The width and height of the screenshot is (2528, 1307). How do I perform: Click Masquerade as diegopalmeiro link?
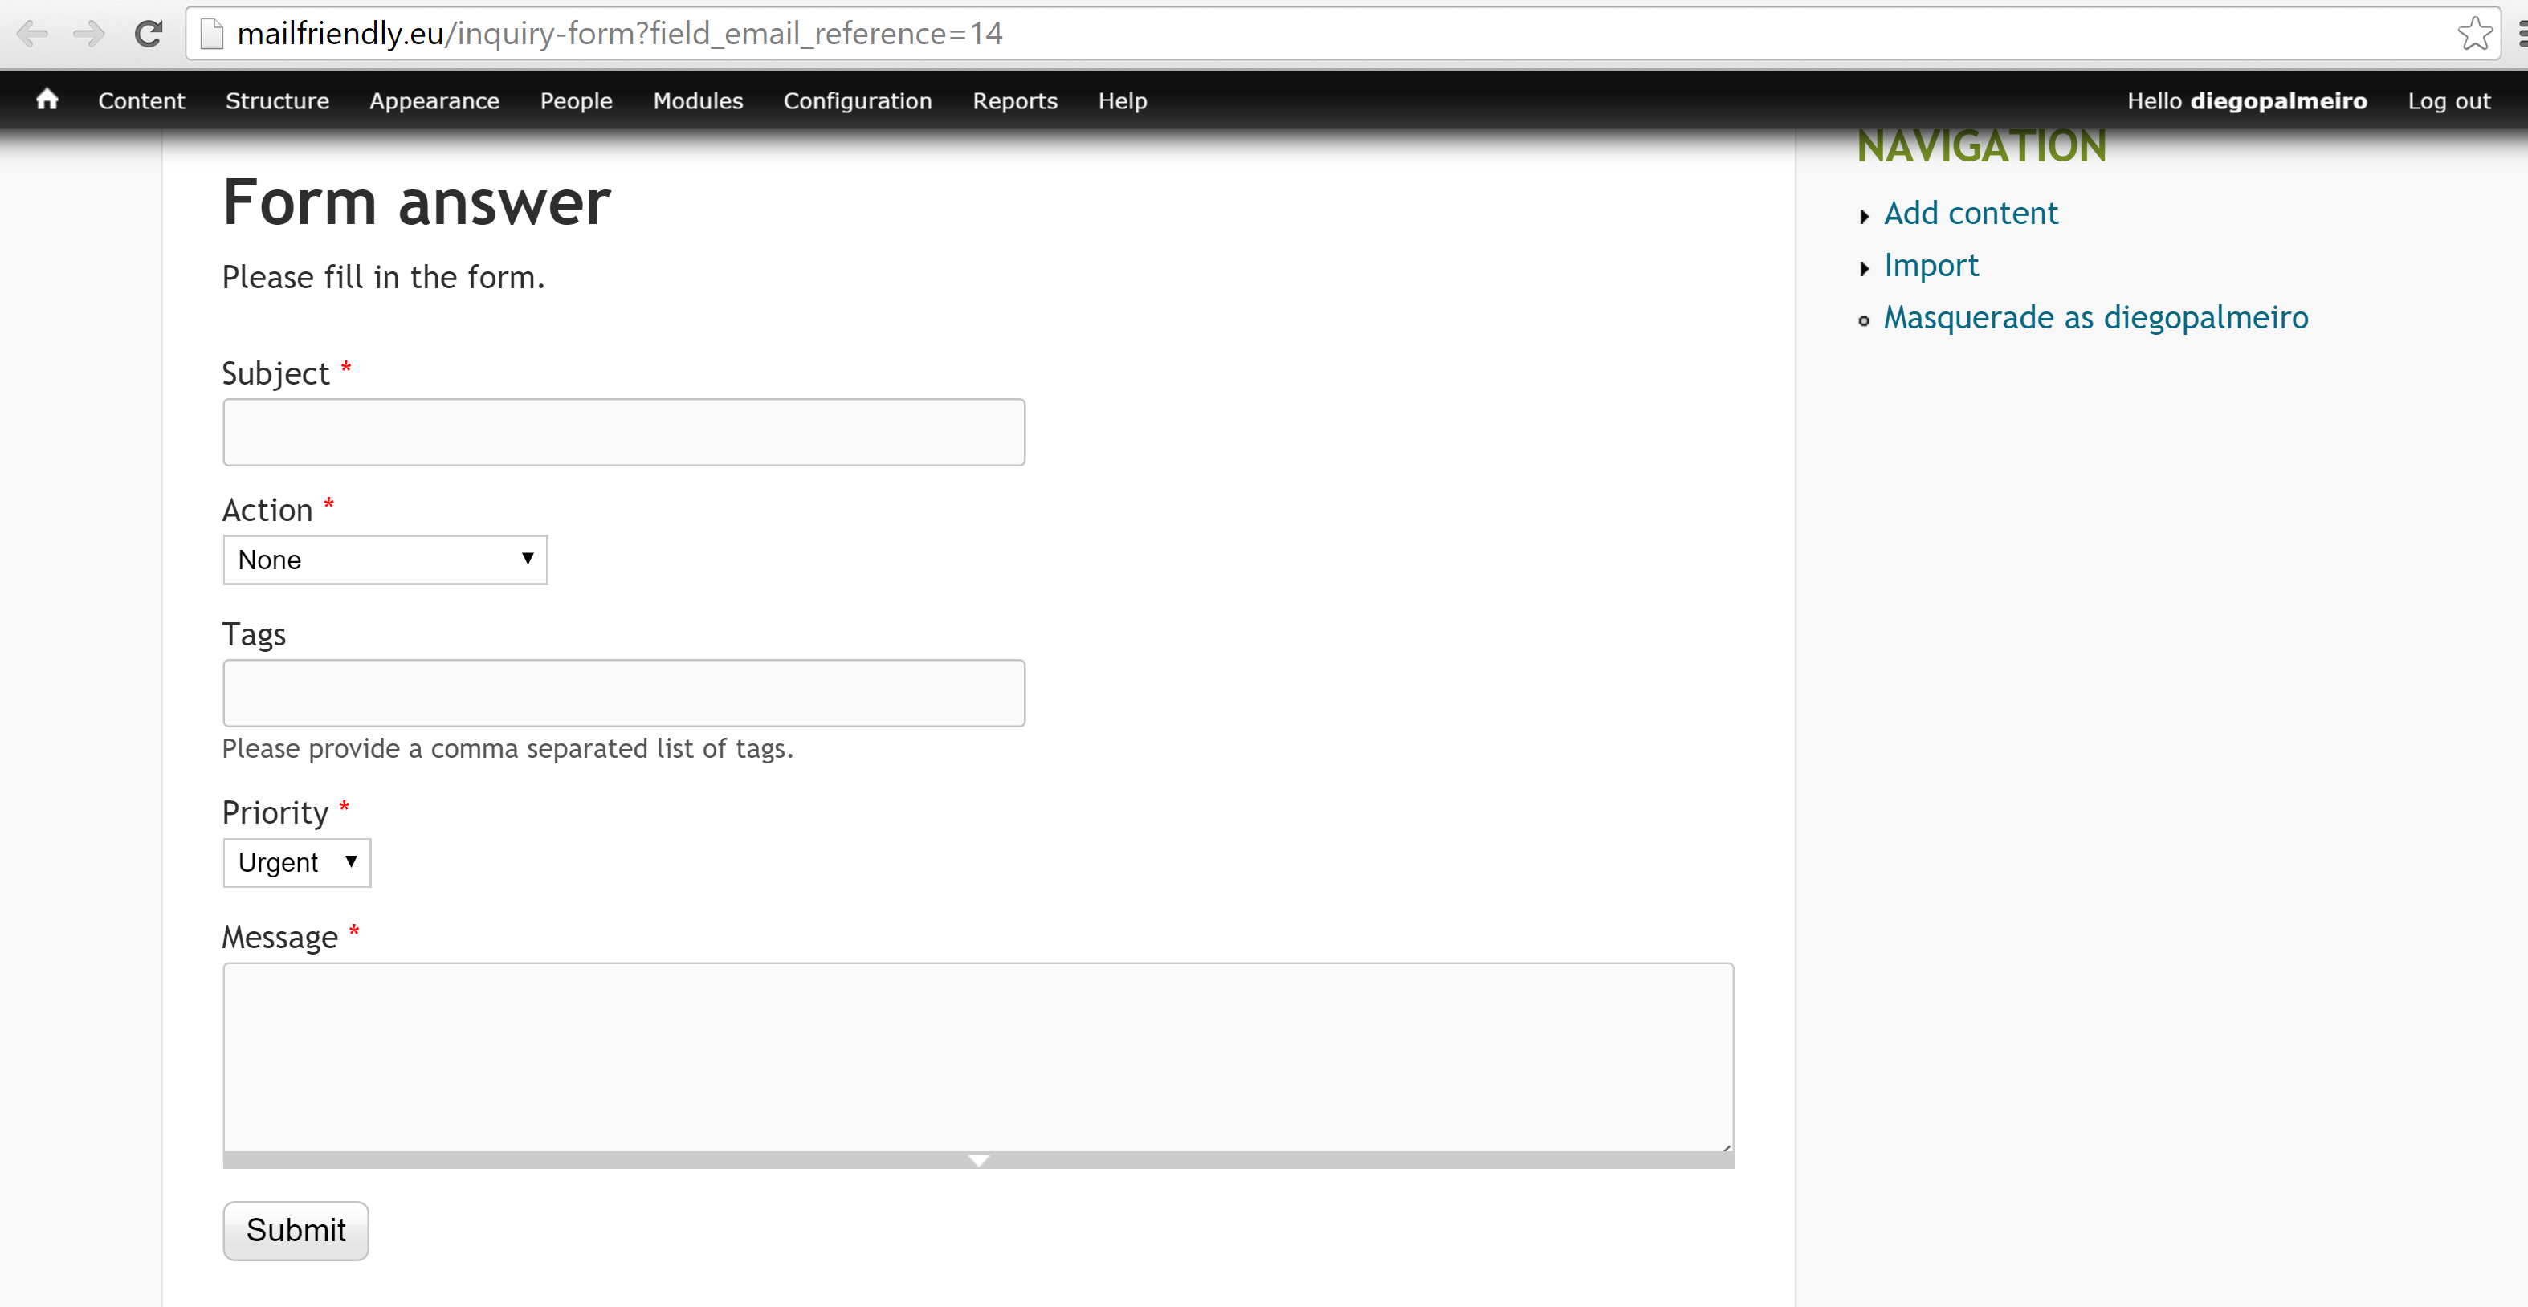point(2095,317)
